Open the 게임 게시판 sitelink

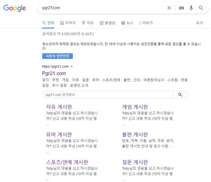(x=135, y=107)
